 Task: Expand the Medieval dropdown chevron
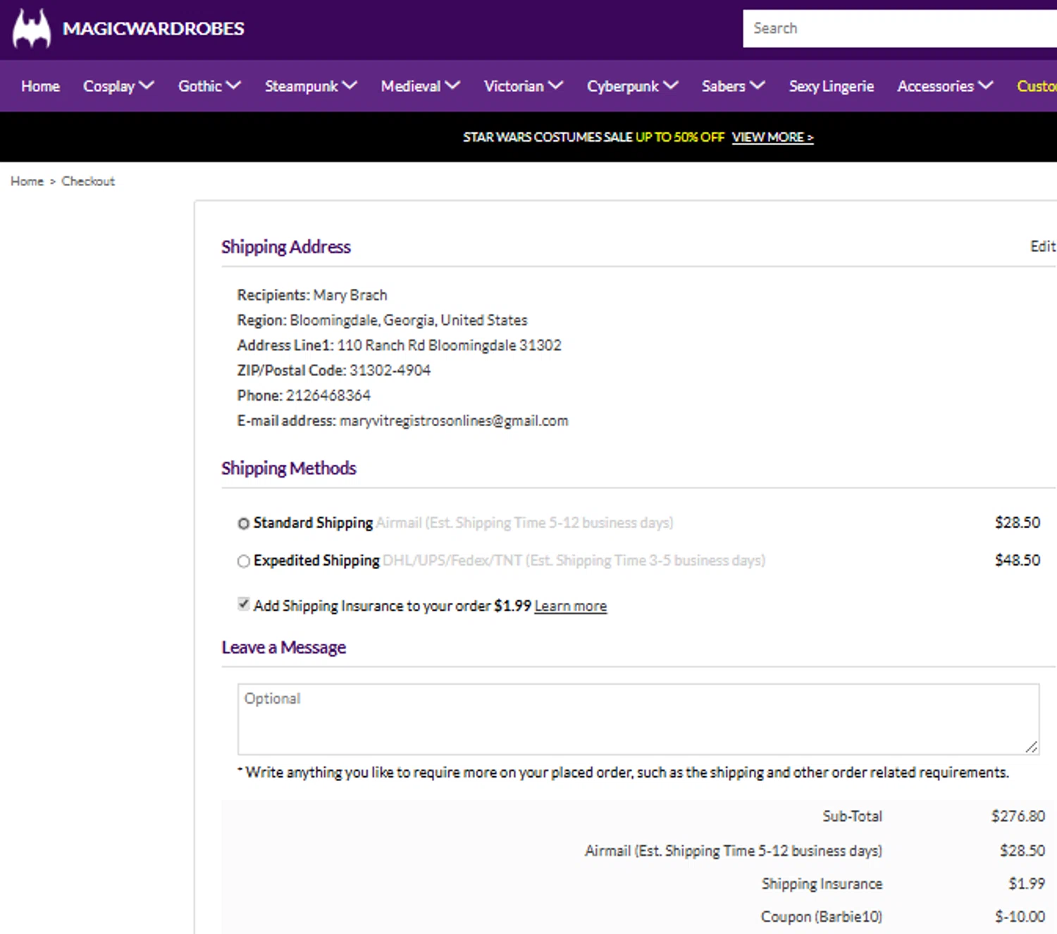(x=452, y=85)
